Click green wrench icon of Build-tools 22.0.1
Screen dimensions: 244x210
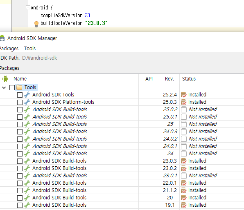coord(27,183)
